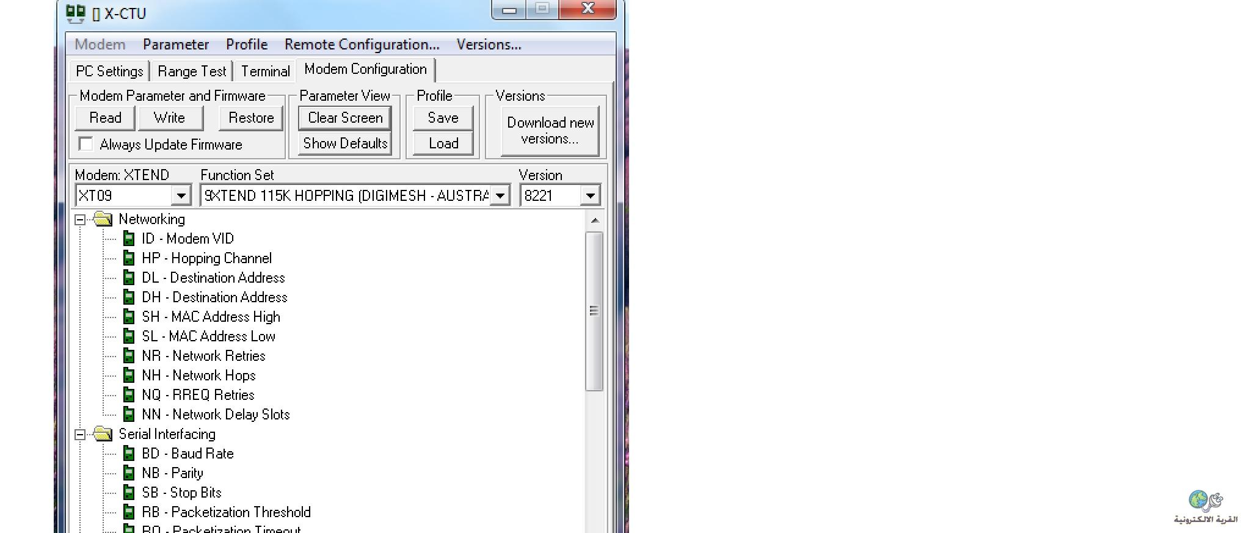
Task: Click the tree scrollbar up arrow
Action: click(595, 220)
